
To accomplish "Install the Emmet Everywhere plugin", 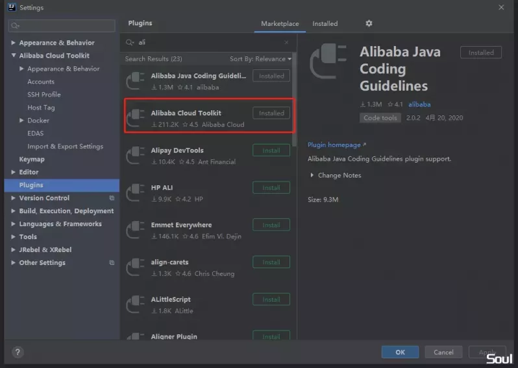I will coord(271,225).
